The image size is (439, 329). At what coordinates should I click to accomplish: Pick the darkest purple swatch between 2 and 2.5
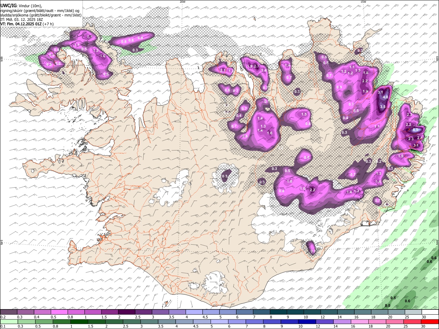126,312
